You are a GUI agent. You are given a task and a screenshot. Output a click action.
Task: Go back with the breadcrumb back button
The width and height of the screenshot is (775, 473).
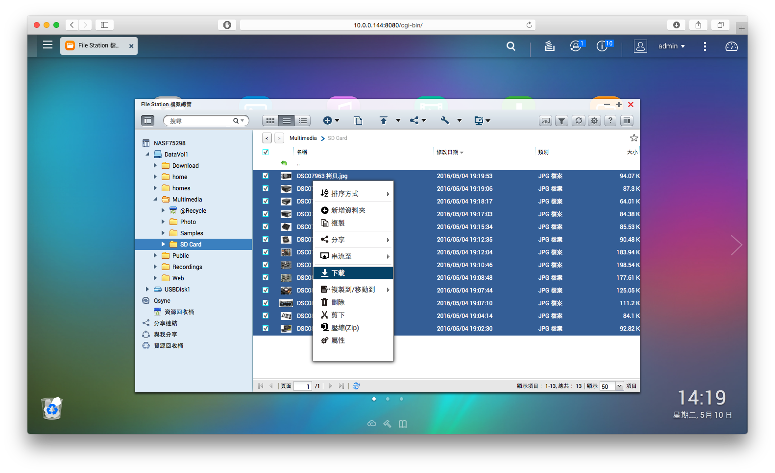pyautogui.click(x=267, y=138)
